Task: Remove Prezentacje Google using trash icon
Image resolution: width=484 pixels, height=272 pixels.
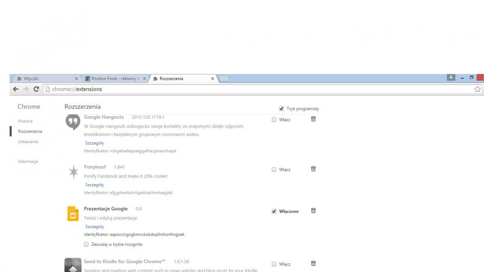Action: [313, 211]
